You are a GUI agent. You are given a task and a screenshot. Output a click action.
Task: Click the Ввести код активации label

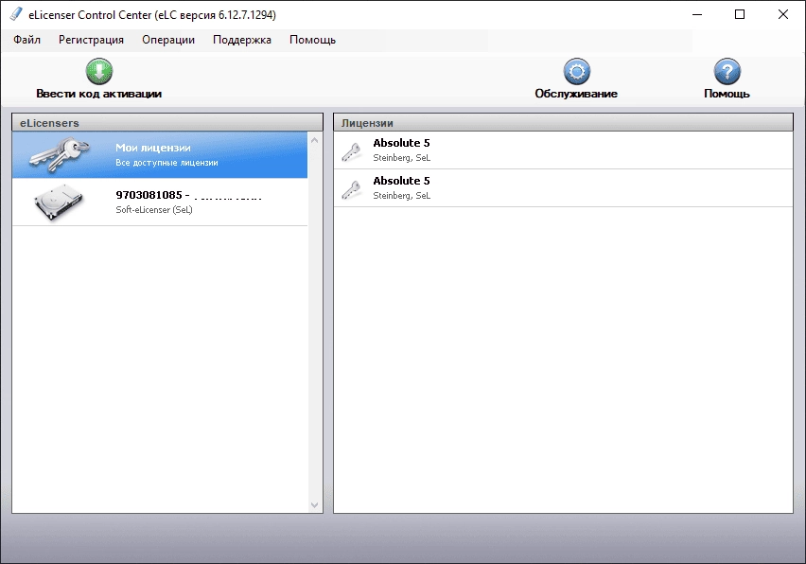pyautogui.click(x=98, y=94)
